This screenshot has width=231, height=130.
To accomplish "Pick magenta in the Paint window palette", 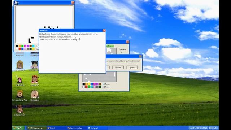I will [x=25, y=46].
